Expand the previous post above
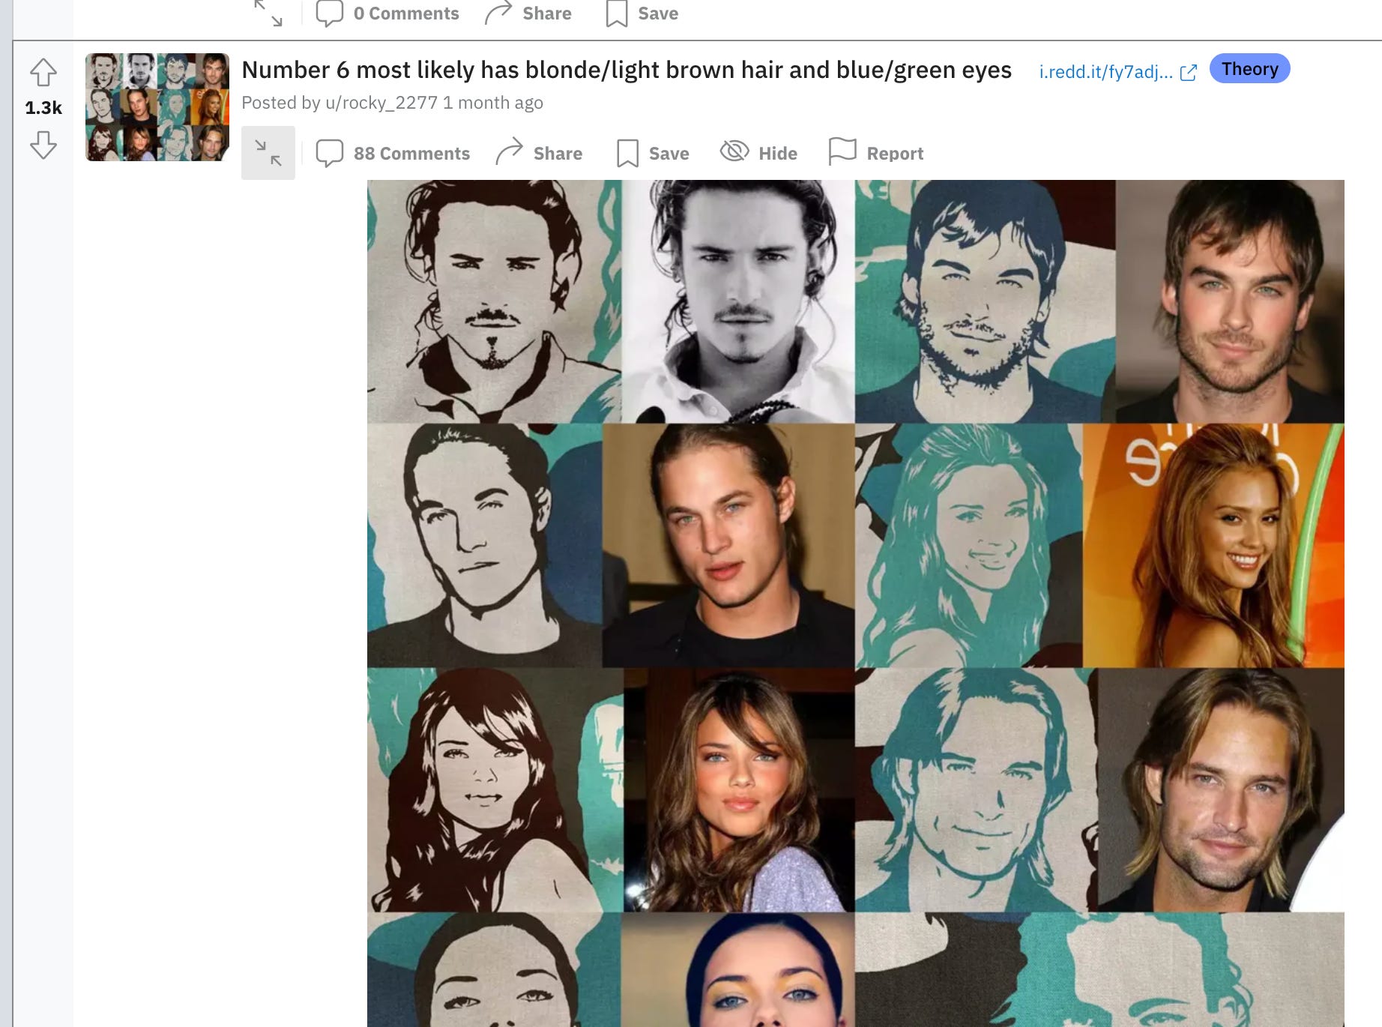The image size is (1382, 1027). 268,13
